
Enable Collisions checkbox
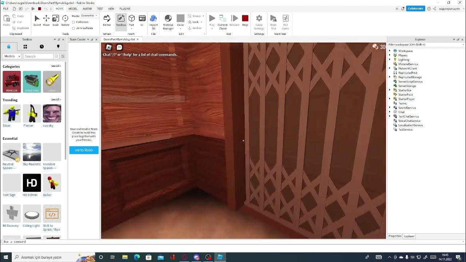tap(74, 22)
